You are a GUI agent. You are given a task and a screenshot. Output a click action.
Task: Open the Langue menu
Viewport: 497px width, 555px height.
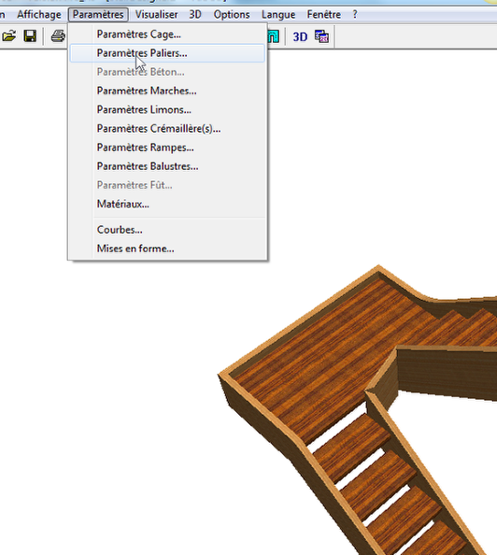point(278,15)
